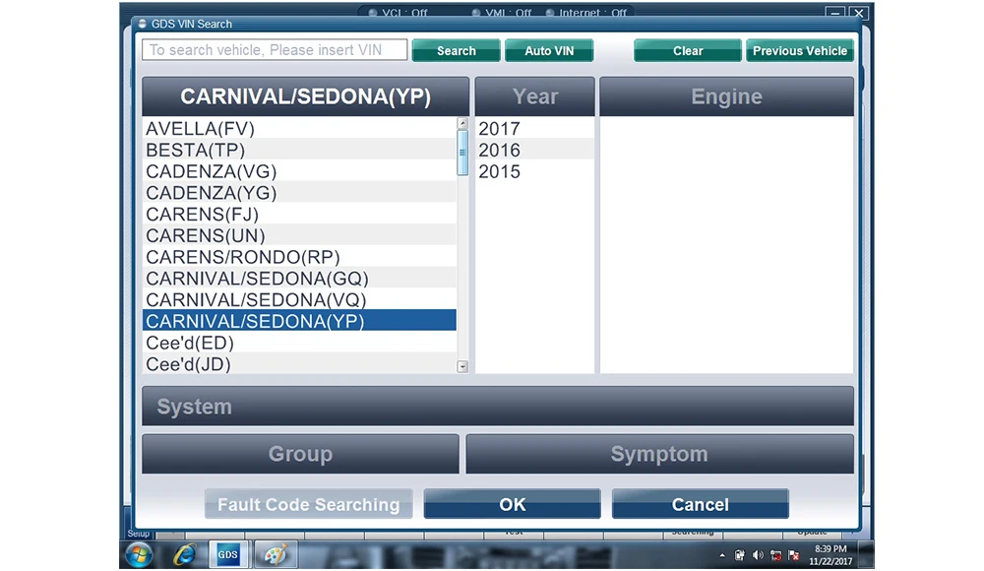Open the power/battery tray icon
The height and width of the screenshot is (571, 984).
tap(739, 555)
